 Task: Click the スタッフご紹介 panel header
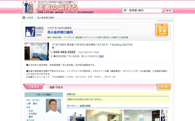coord(44,95)
